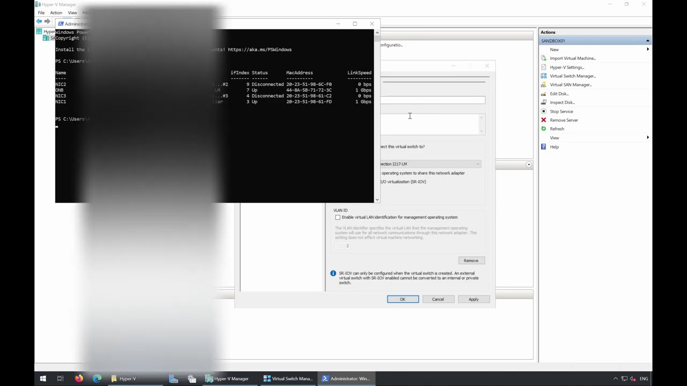The width and height of the screenshot is (687, 386).
Task: Show hidden system tray icons
Action: click(616, 378)
